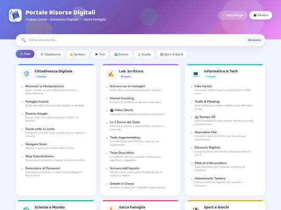
Task: Select the Sport & Giochi filter tab
Action: 172,54
